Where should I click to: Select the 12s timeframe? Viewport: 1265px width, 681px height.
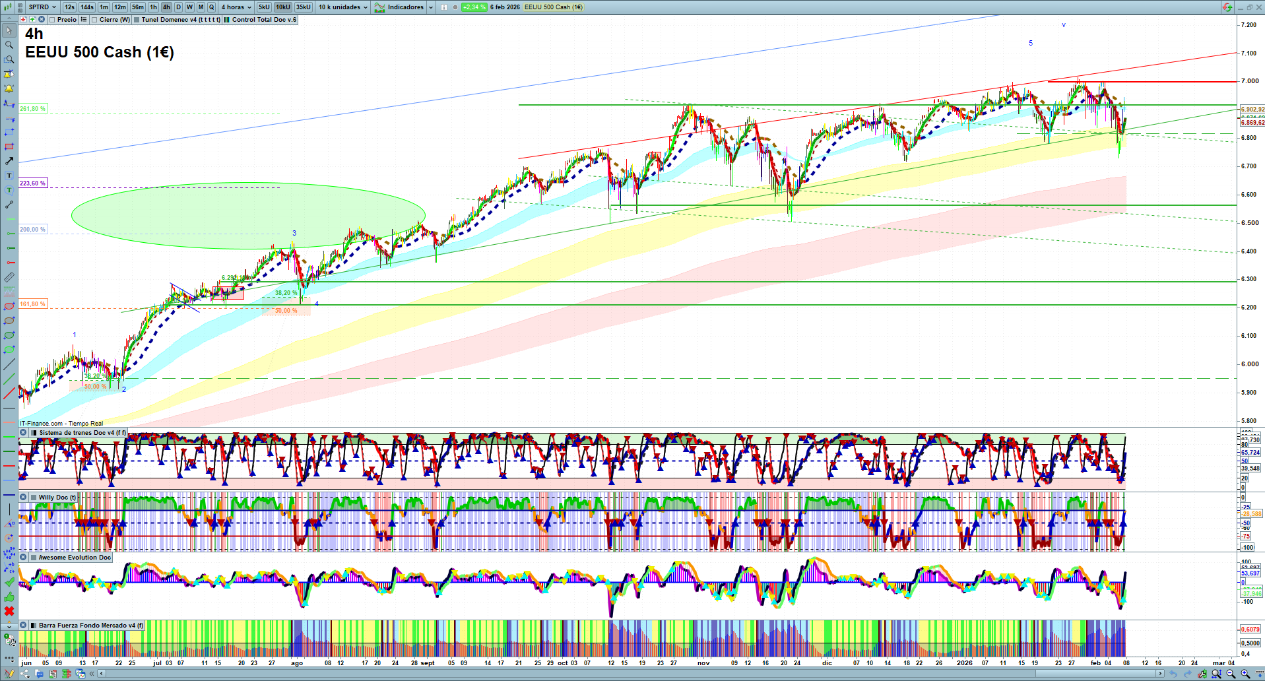[x=69, y=7]
